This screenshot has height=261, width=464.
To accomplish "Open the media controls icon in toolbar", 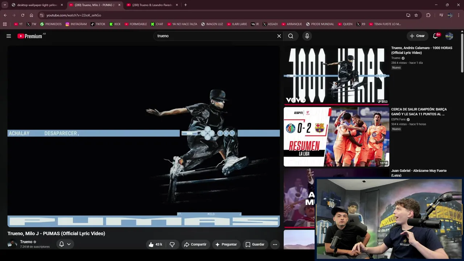I will click(x=441, y=15).
